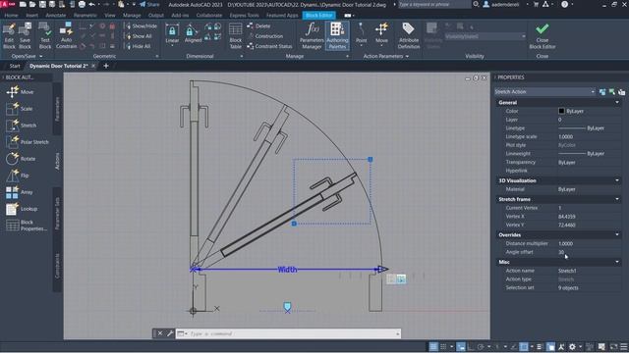Select the Rotate action

click(21, 159)
